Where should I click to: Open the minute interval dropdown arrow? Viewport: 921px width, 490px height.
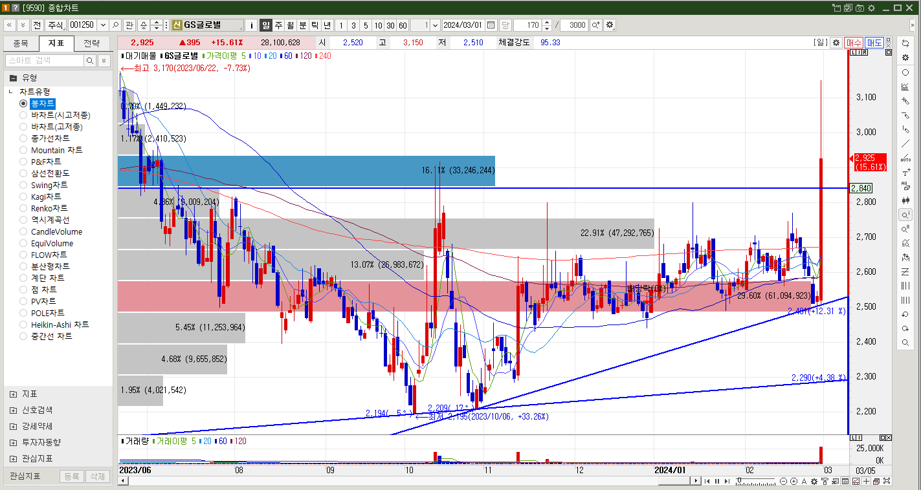(x=434, y=25)
